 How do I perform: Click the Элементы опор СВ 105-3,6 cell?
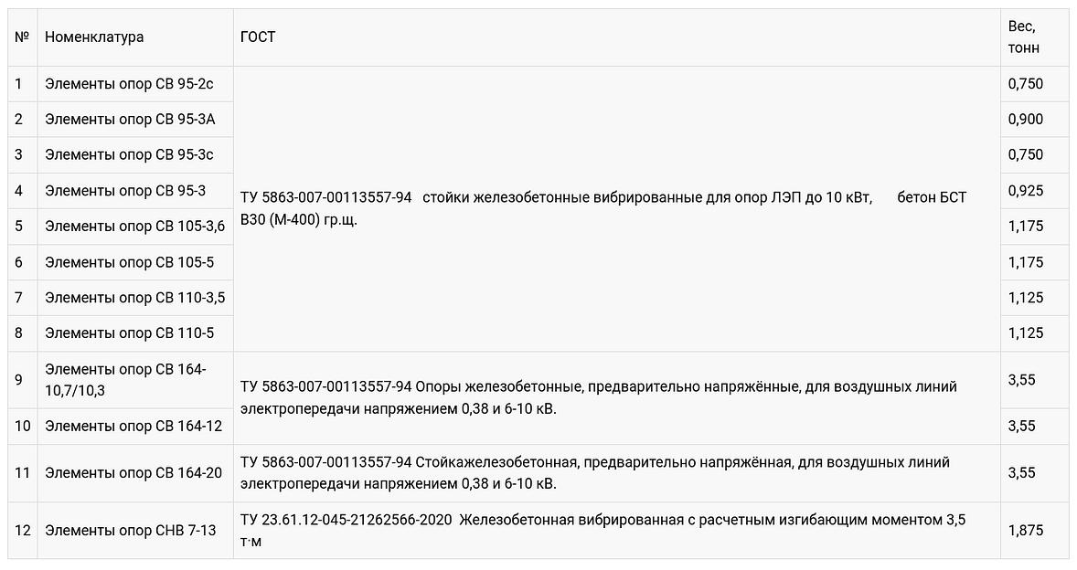[134, 227]
